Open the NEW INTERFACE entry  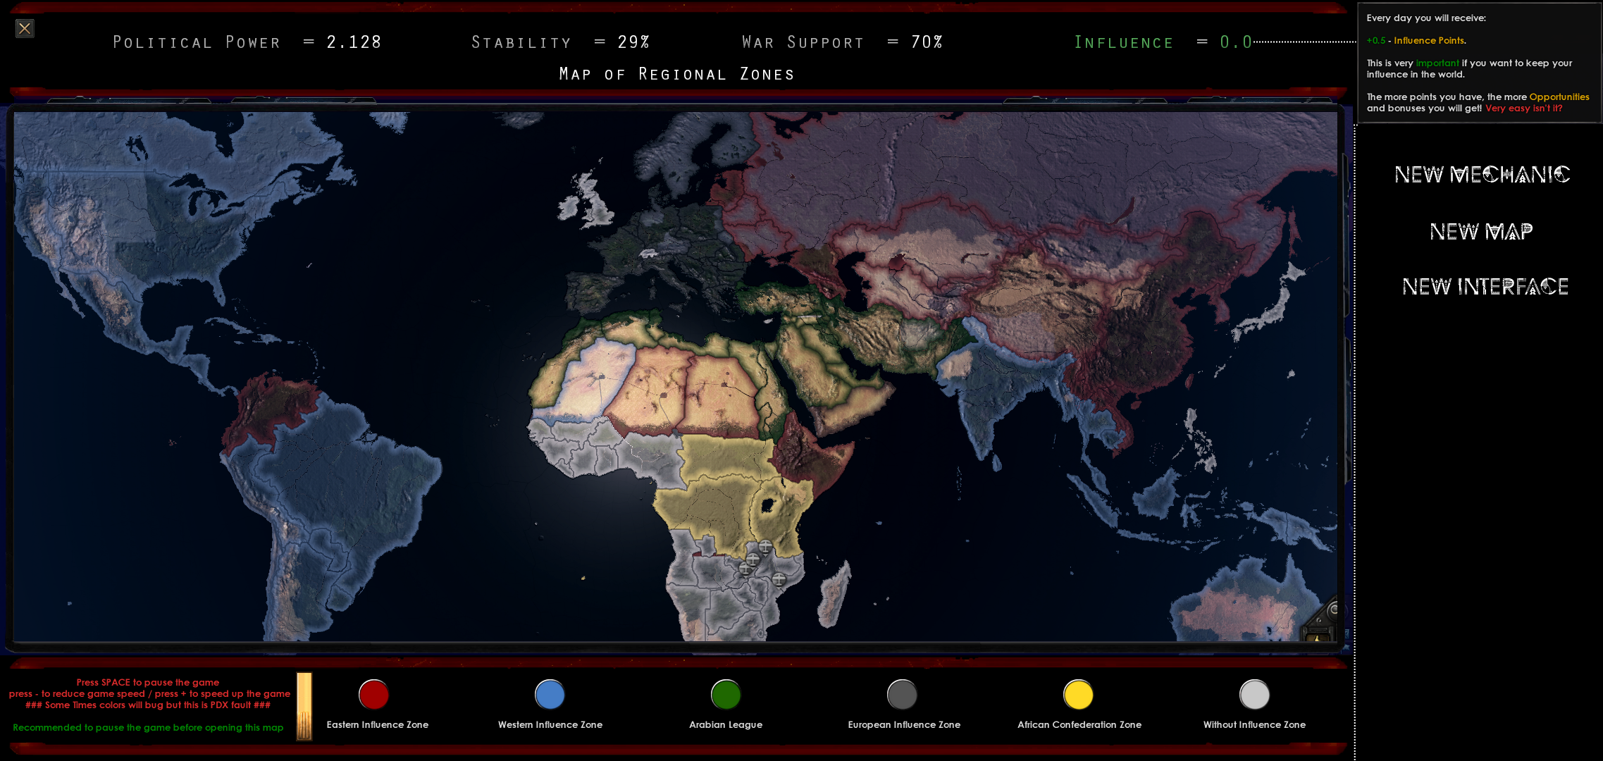point(1485,286)
